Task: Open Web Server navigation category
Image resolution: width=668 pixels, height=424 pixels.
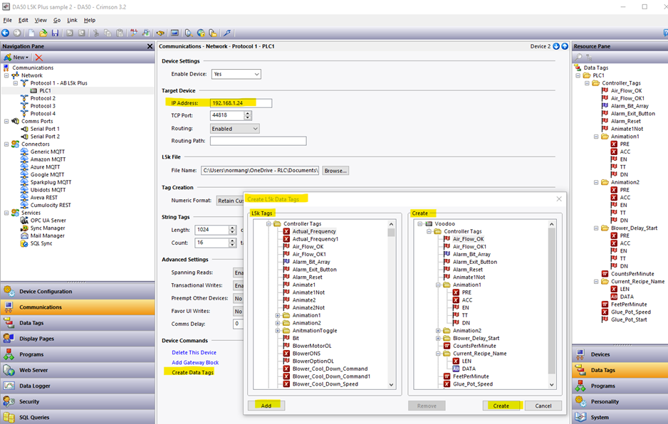Action: click(78, 370)
